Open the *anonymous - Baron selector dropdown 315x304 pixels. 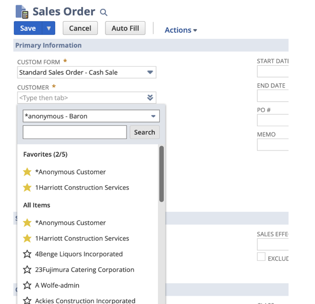coord(153,116)
